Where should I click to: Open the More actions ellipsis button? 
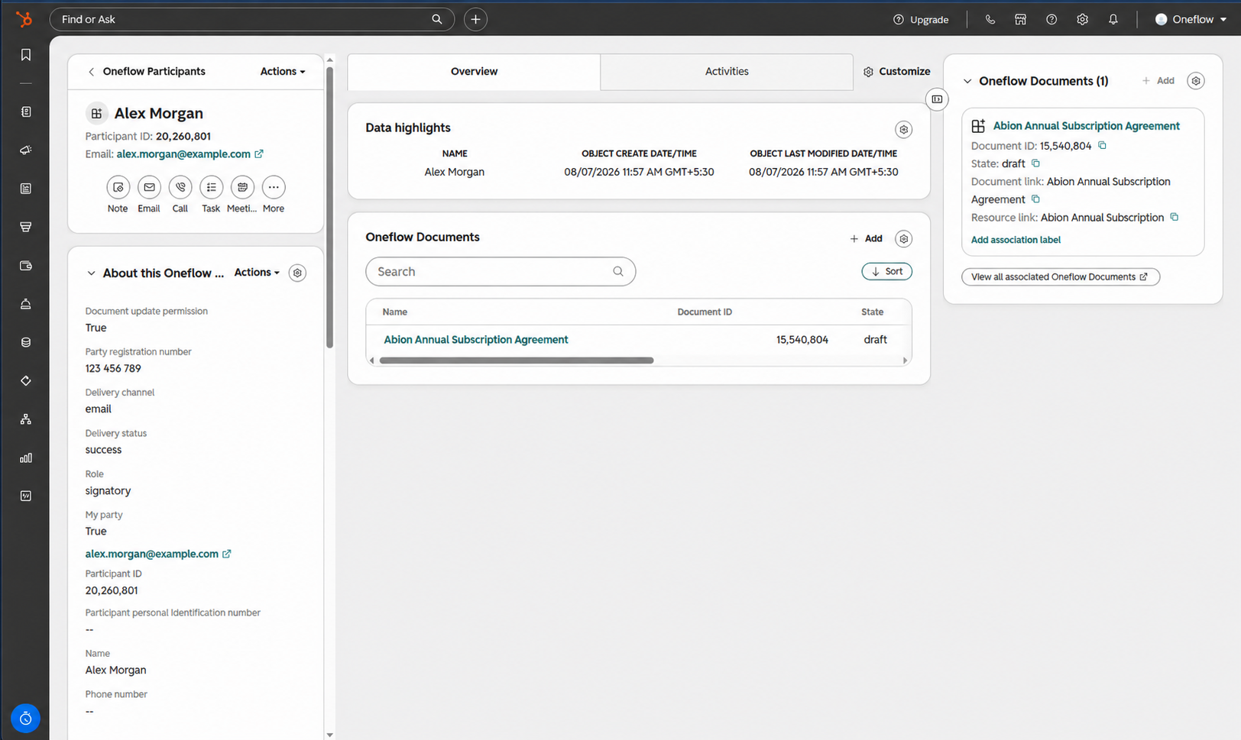pyautogui.click(x=274, y=187)
